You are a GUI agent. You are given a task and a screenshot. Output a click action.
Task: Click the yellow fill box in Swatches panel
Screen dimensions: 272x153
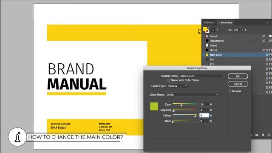click(205, 29)
